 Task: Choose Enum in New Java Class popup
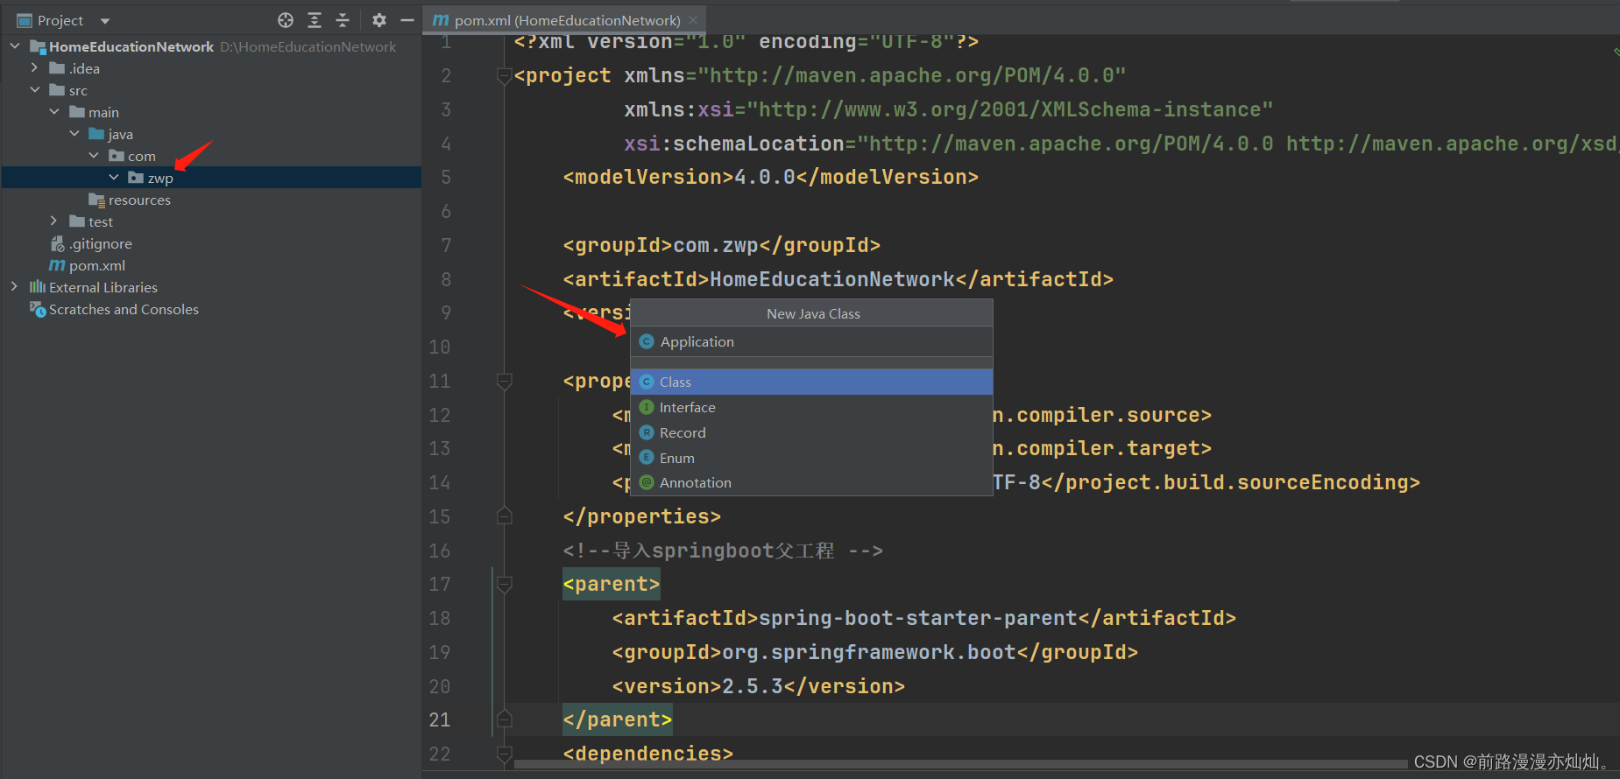click(x=811, y=458)
